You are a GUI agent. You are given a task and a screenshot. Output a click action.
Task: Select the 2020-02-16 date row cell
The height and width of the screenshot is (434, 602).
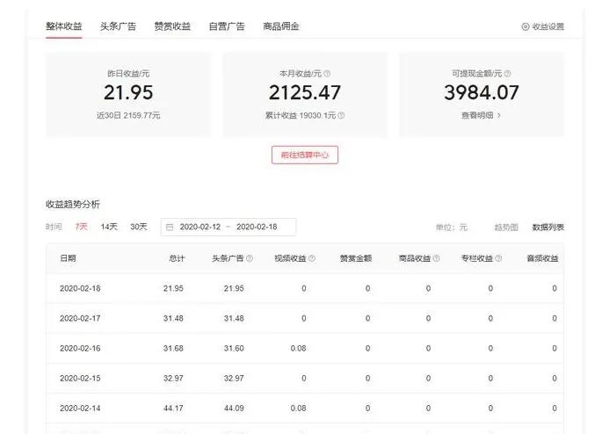point(80,348)
